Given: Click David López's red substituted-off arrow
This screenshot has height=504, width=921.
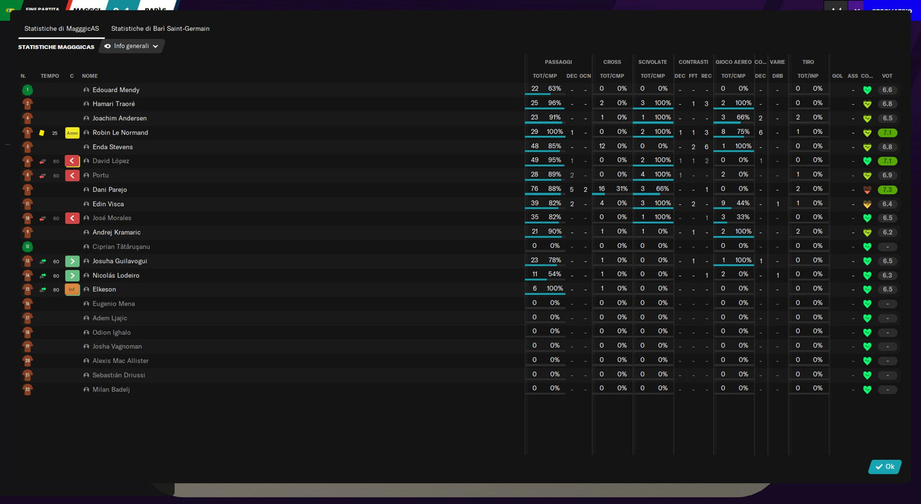Looking at the screenshot, I should pos(72,161).
